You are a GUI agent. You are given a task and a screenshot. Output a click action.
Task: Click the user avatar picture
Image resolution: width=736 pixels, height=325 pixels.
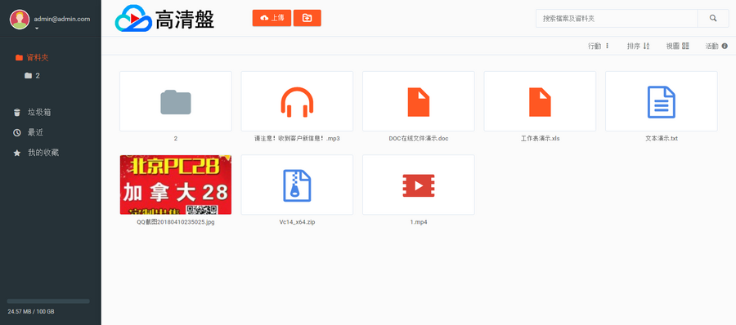(20, 20)
